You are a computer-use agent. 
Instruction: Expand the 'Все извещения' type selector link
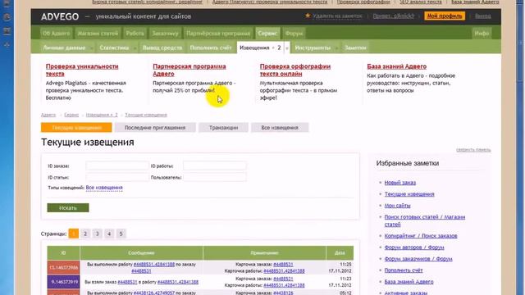click(x=104, y=188)
